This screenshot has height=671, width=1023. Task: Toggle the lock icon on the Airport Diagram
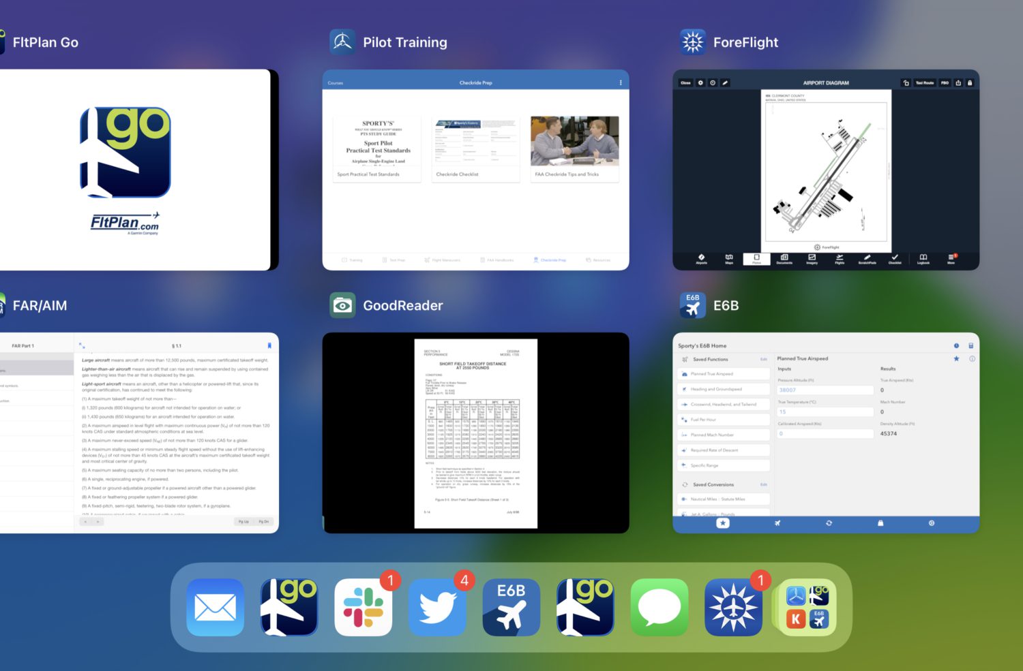pos(970,82)
